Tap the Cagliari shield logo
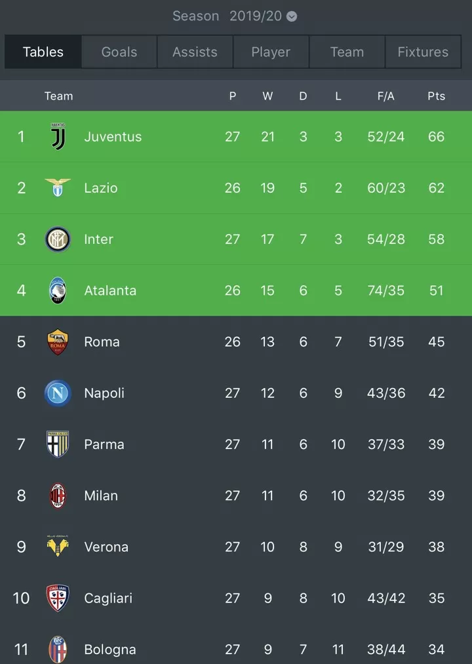Screen dimensions: 472x664 coord(58,598)
